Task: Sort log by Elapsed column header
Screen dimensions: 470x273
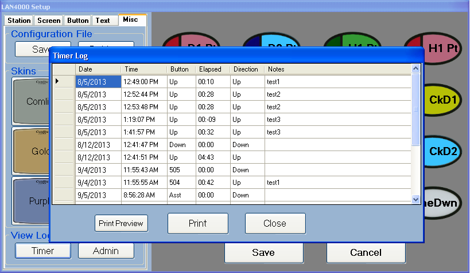Action: click(x=212, y=69)
